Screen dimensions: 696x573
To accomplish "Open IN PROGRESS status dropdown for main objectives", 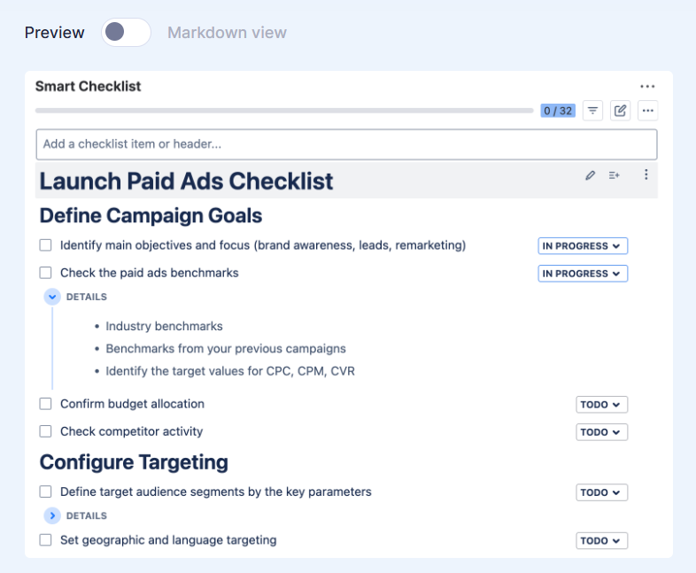I will coord(583,246).
